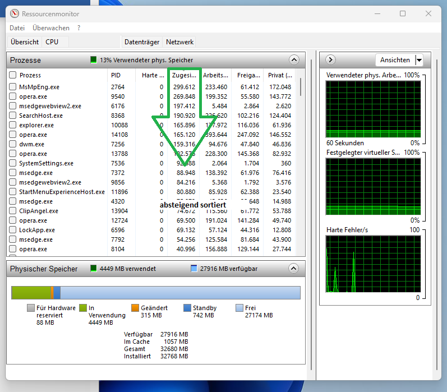The height and width of the screenshot is (392, 447).
Task: Check the MsMpEng.exe process checkbox
Action: pos(12,87)
